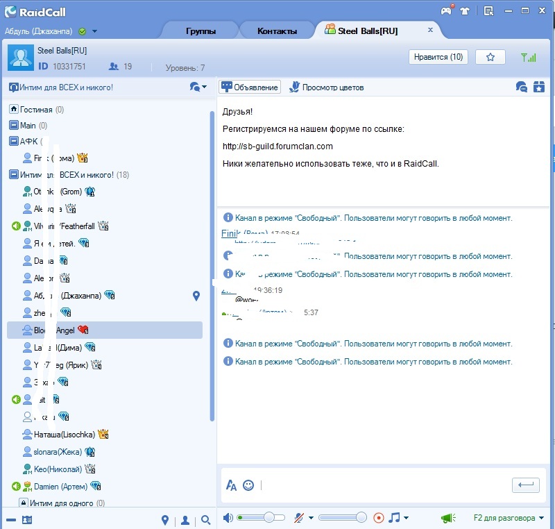Open the Контакты tab
Viewport: 555px width, 529px height.
tap(277, 31)
